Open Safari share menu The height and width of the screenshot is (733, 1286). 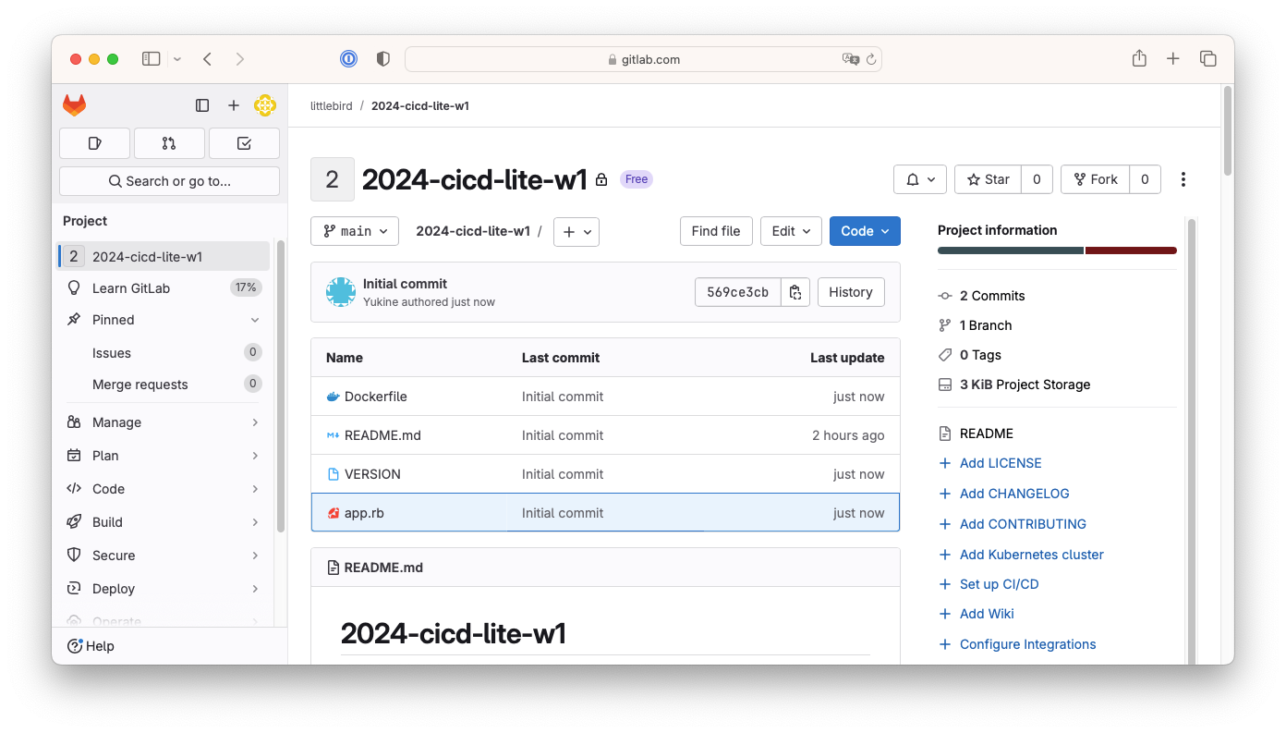pyautogui.click(x=1139, y=58)
